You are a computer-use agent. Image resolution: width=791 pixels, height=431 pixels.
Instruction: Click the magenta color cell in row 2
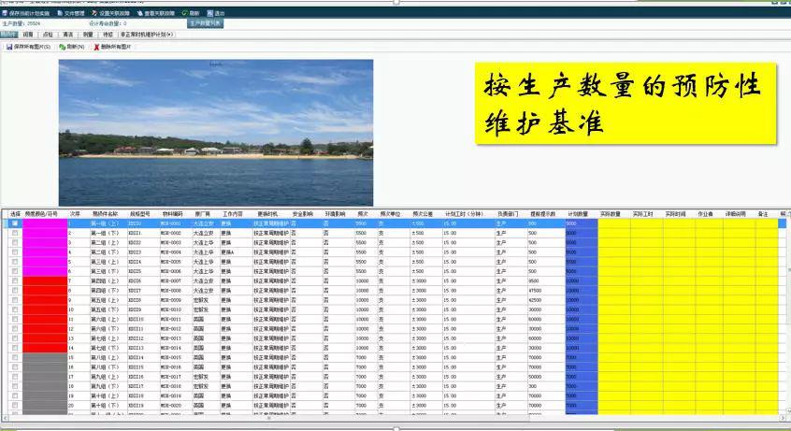[x=45, y=234]
